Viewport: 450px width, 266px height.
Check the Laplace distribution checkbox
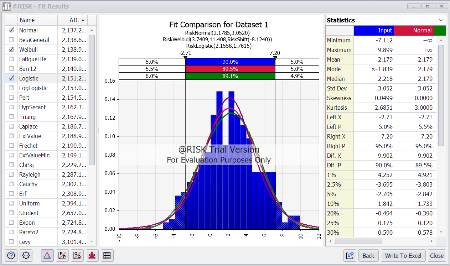click(x=11, y=126)
